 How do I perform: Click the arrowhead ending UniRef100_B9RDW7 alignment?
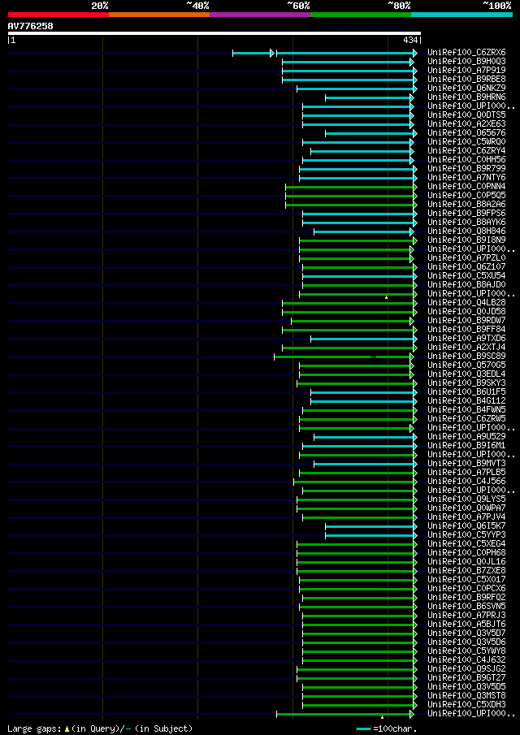pos(412,321)
